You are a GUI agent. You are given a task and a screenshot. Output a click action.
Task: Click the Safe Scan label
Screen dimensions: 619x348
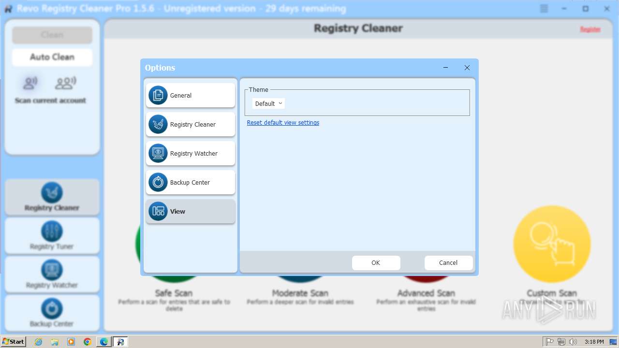[x=174, y=293]
